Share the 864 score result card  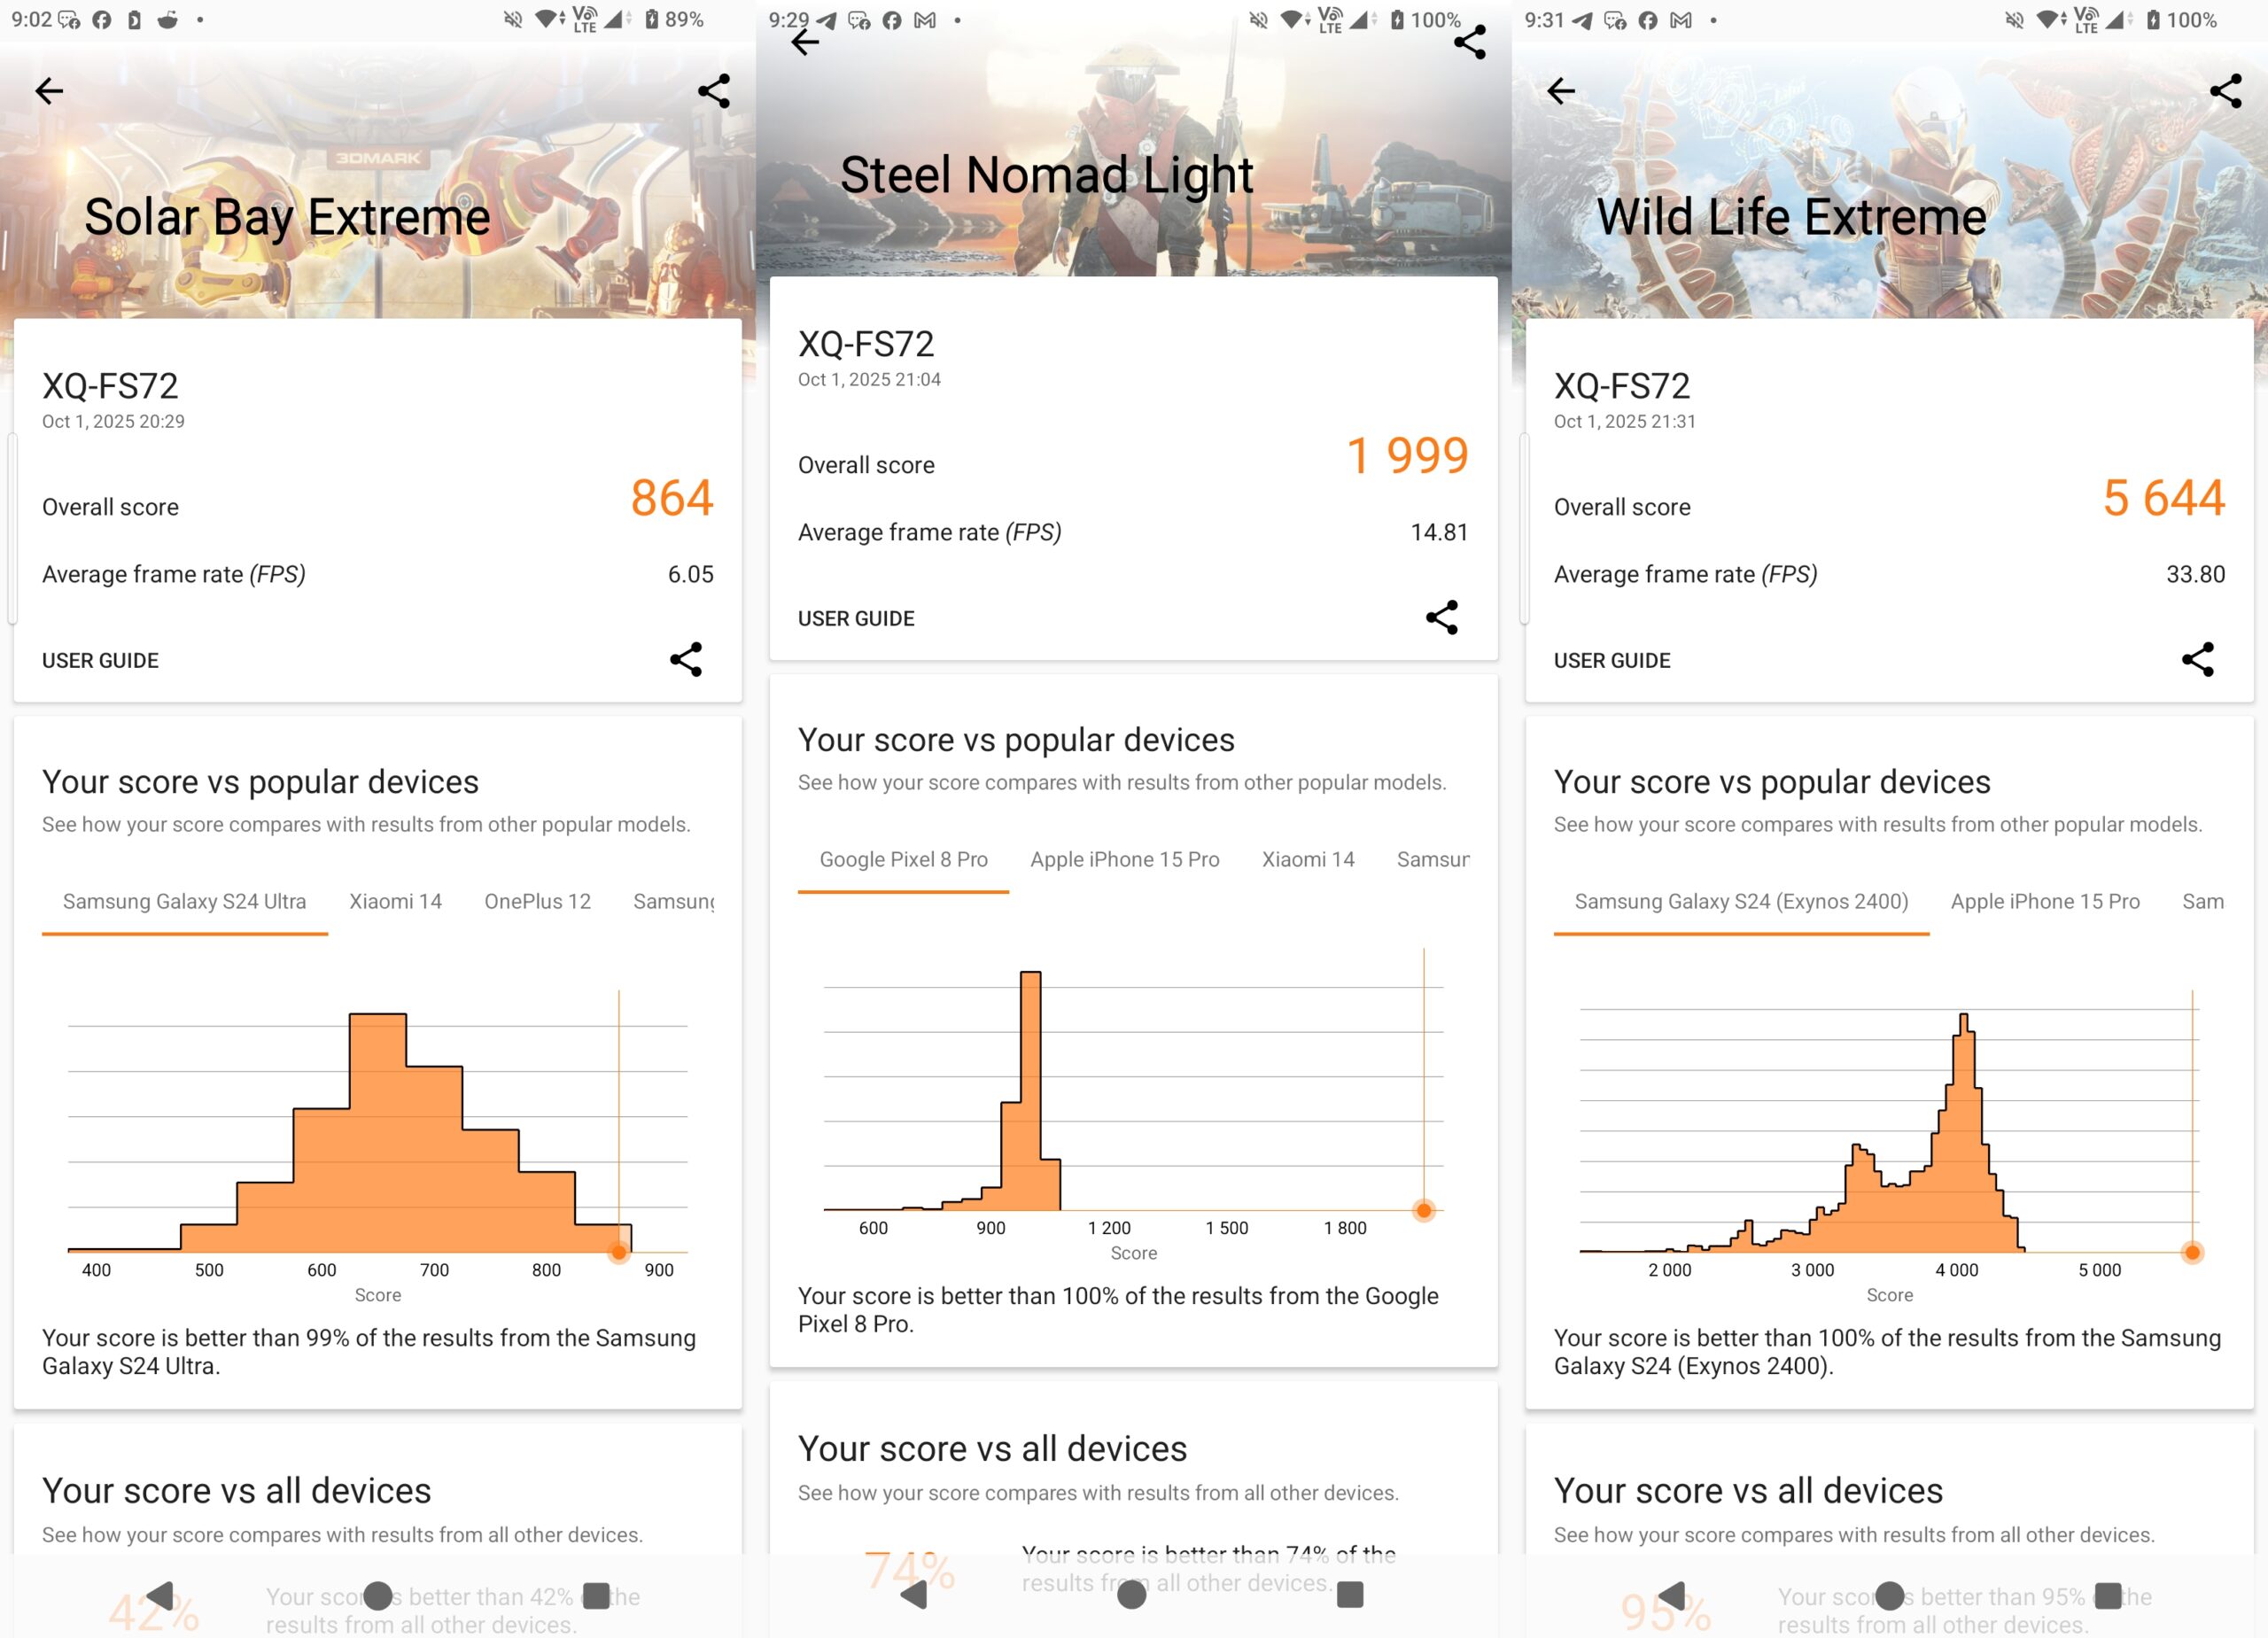(686, 660)
